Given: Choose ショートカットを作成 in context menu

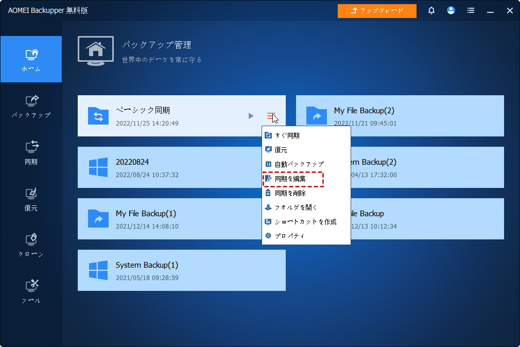Looking at the screenshot, I should (306, 221).
